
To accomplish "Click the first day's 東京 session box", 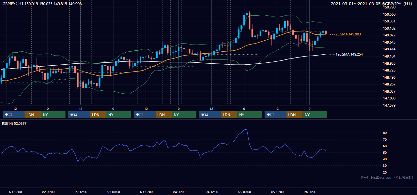I will (14, 115).
